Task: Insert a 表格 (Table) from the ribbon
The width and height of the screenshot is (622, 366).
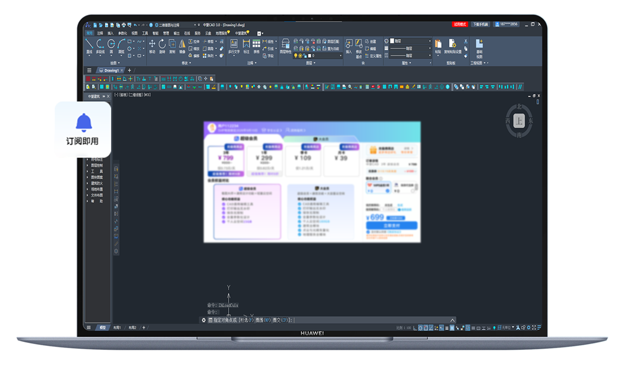Action: pyautogui.click(x=256, y=46)
